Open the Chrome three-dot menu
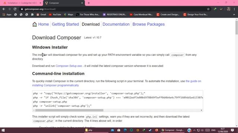The height and width of the screenshot is (133, 238). tap(234, 9)
